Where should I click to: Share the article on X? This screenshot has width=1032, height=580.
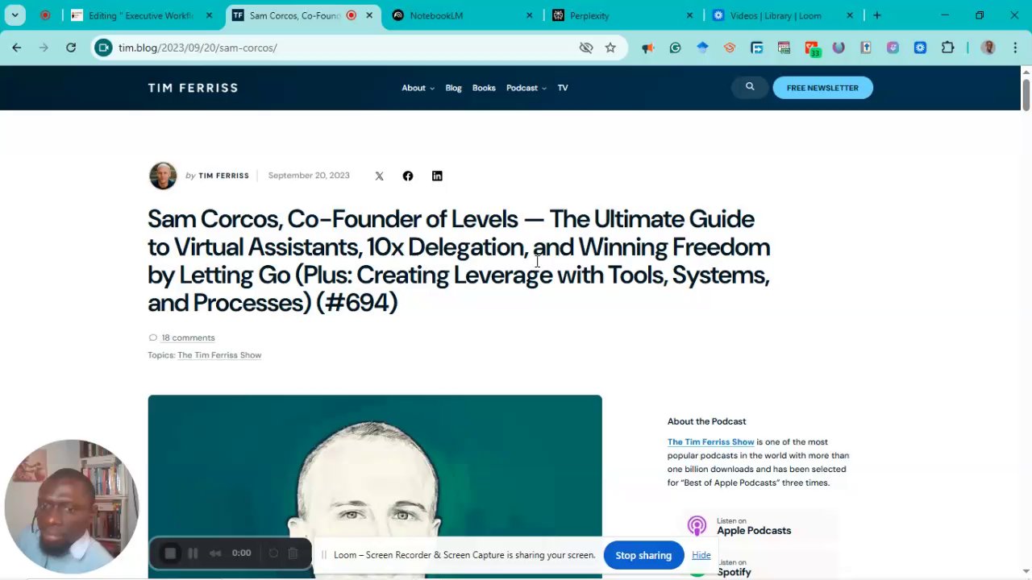click(379, 176)
